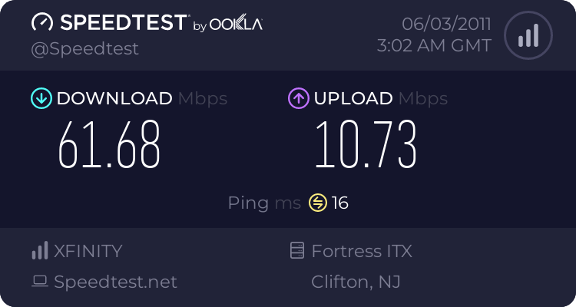This screenshot has width=576, height=307.
Task: Click the XFINITY signal bars icon
Action: tap(39, 251)
